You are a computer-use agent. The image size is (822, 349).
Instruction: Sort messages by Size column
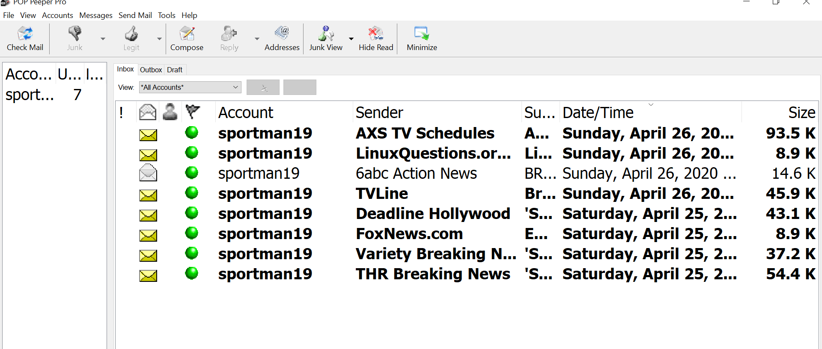(x=780, y=112)
